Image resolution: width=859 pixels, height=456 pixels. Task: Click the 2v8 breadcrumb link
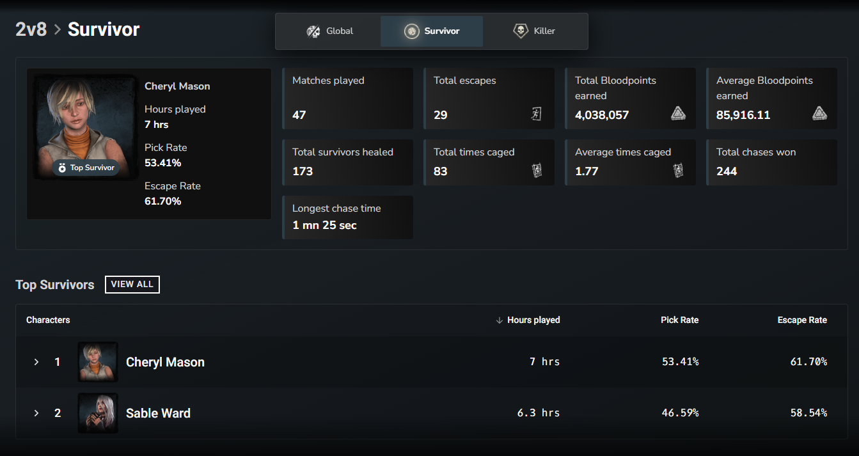coord(31,29)
